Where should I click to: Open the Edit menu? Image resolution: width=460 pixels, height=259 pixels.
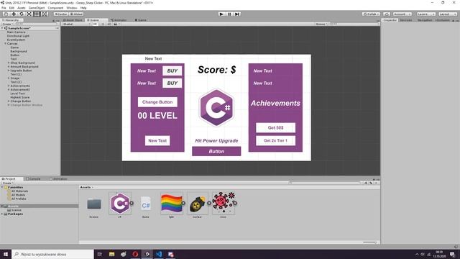tap(11, 8)
